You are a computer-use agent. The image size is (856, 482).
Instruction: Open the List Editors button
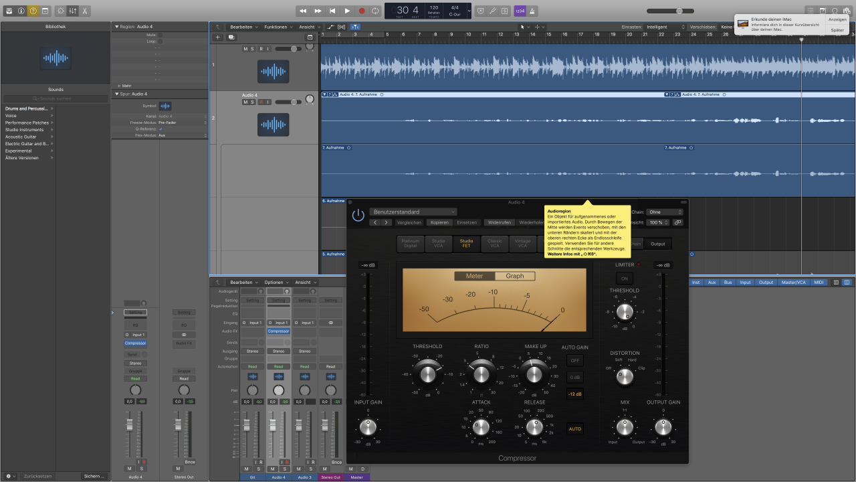coord(811,11)
